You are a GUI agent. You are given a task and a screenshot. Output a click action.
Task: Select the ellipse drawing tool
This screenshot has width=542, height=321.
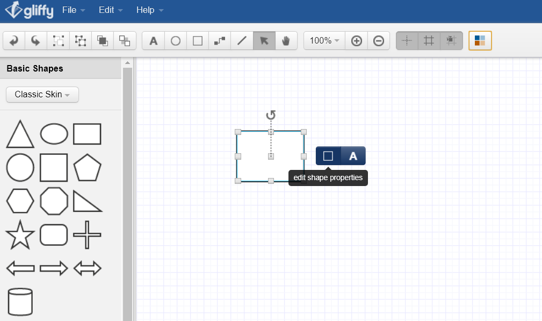pyautogui.click(x=176, y=41)
